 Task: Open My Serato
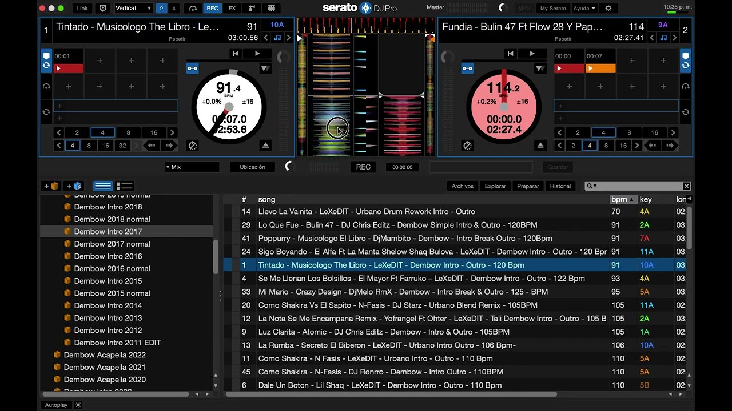pos(552,8)
